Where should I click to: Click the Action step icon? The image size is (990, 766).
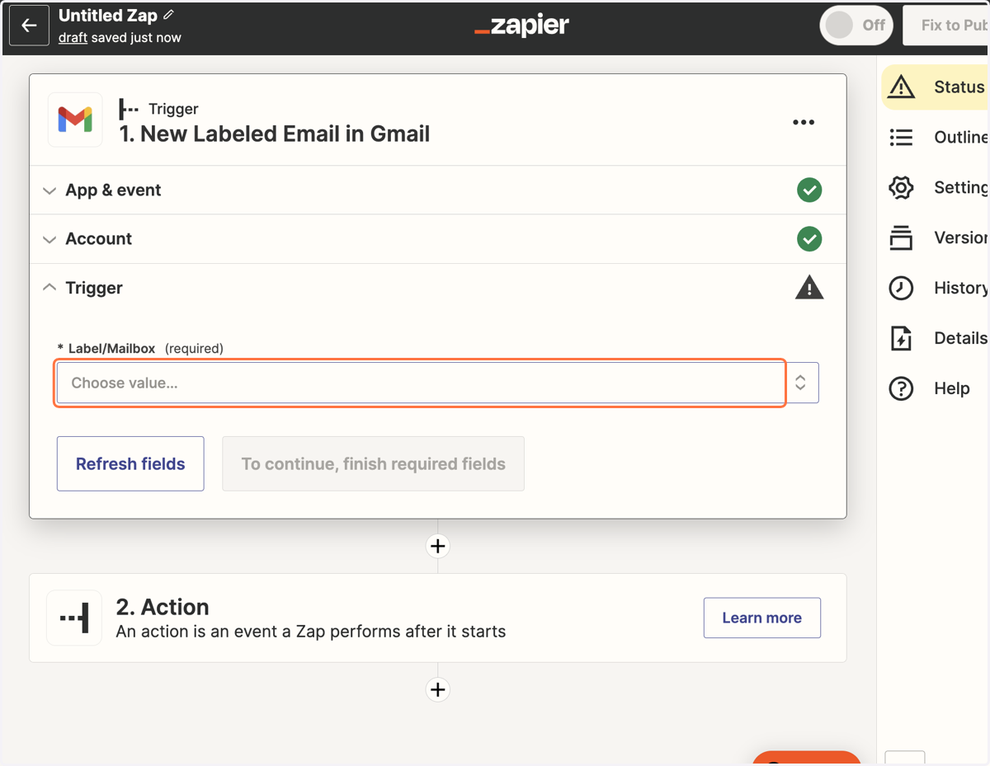coord(74,618)
